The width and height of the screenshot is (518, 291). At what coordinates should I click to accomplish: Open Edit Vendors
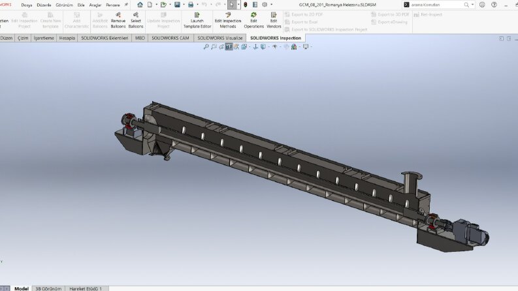pos(274,20)
